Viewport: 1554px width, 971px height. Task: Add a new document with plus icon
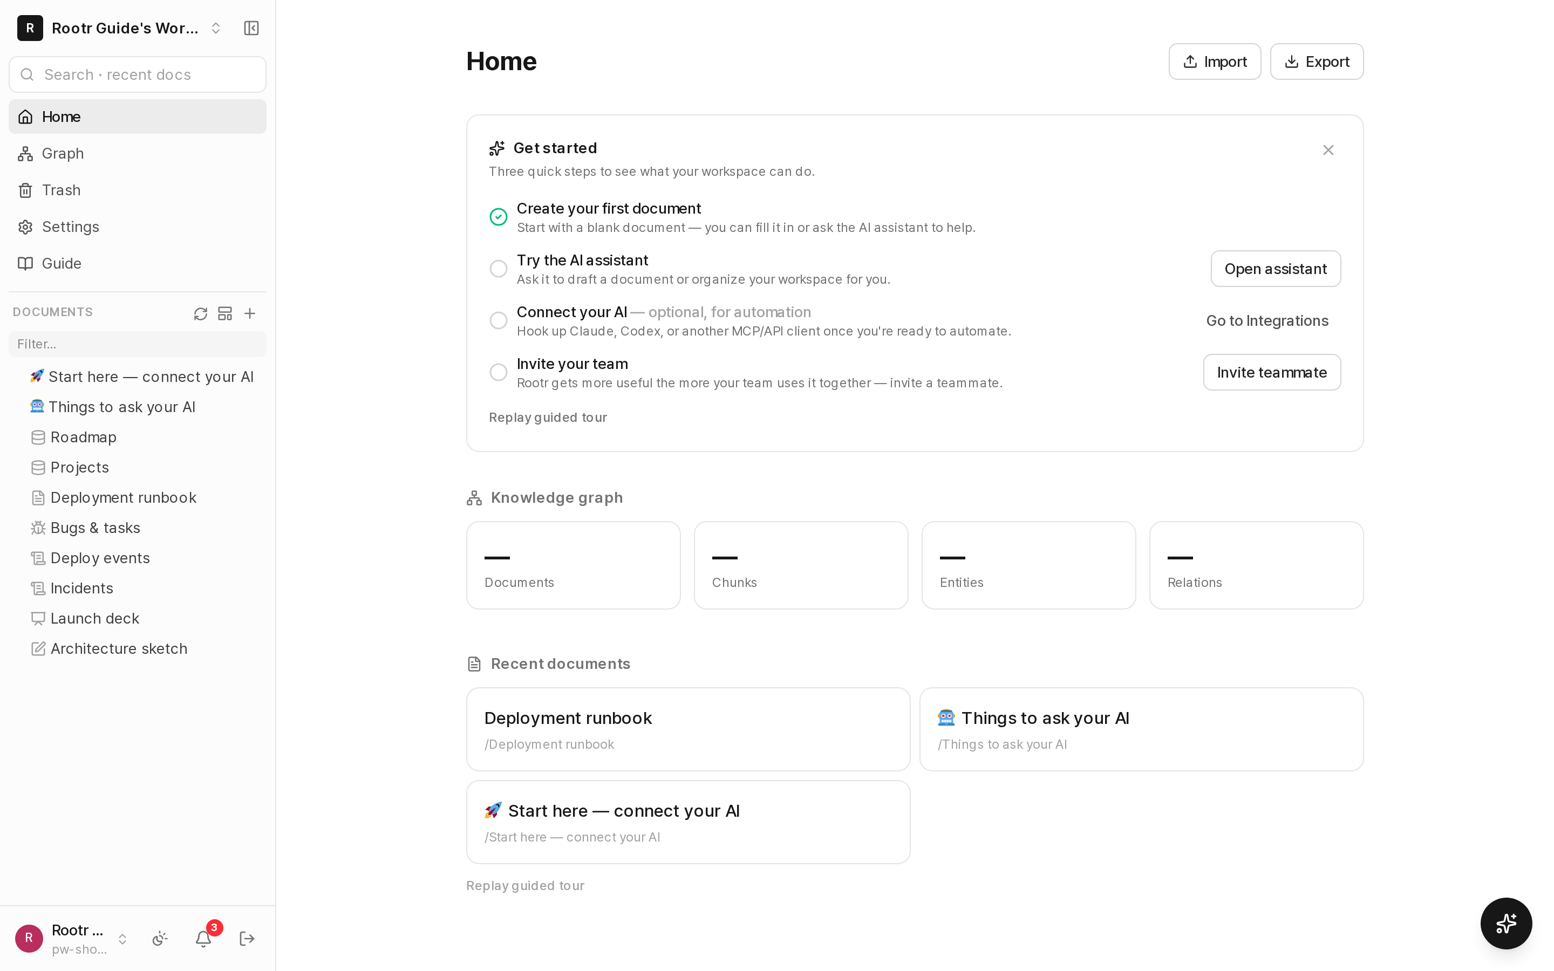pyautogui.click(x=250, y=313)
